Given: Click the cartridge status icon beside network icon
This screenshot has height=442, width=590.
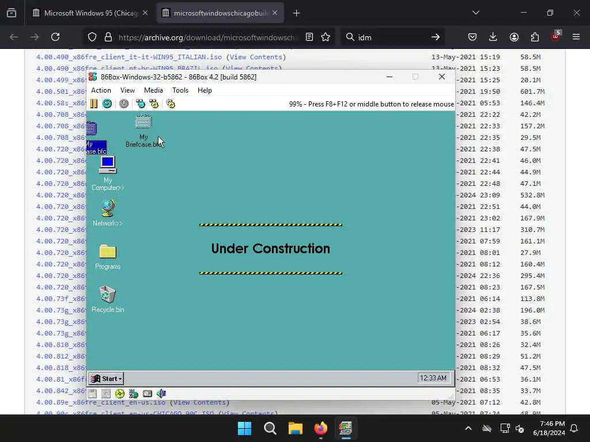Looking at the screenshot, I should 147,394.
